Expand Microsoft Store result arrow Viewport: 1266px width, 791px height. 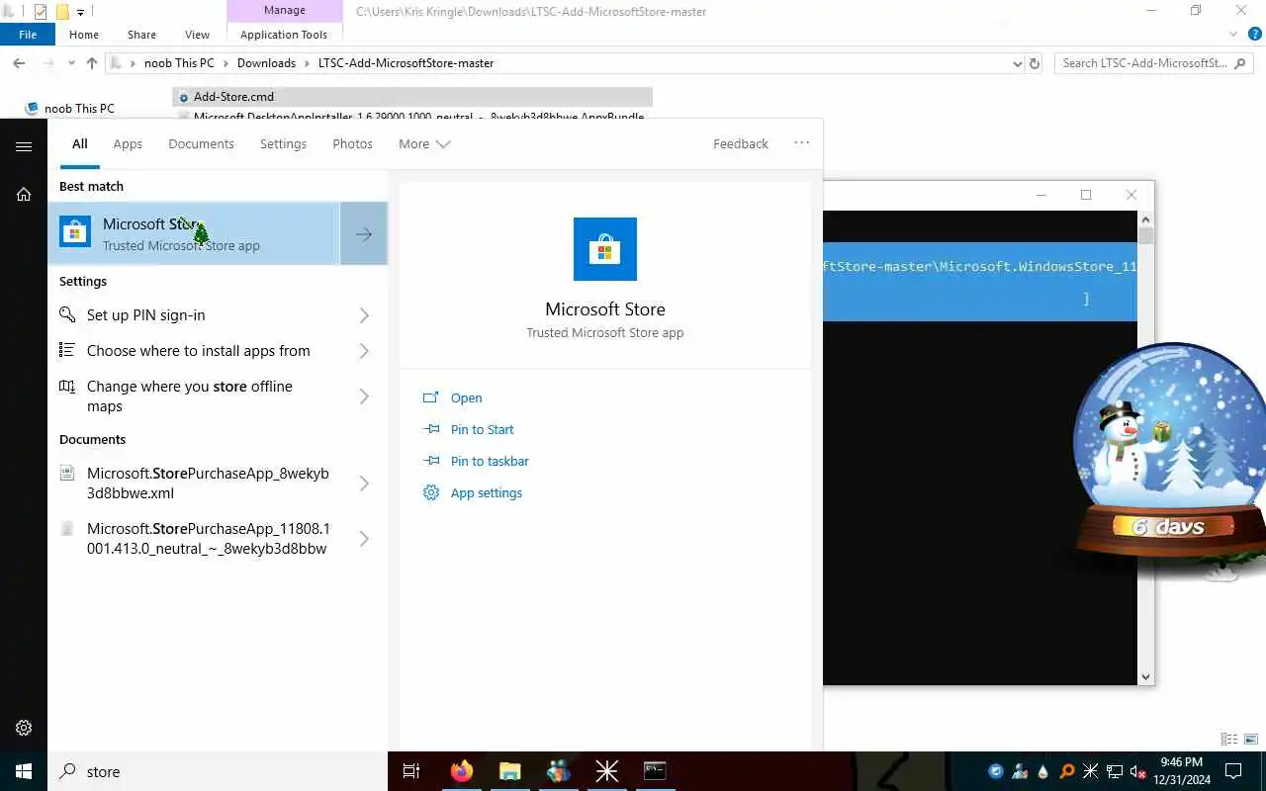click(x=364, y=234)
